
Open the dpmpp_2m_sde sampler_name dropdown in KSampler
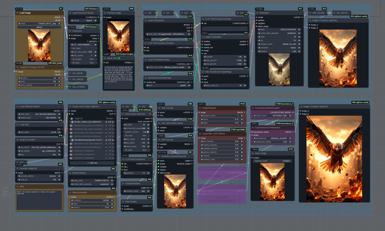pos(279,44)
